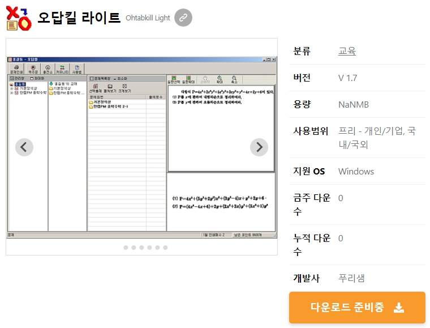Click the 지원 OS label

(309, 172)
